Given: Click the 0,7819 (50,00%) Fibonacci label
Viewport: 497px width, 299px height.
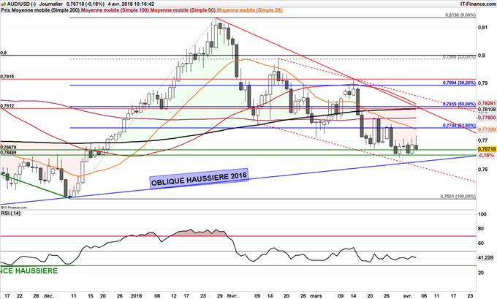Looking at the screenshot, I should (x=459, y=104).
